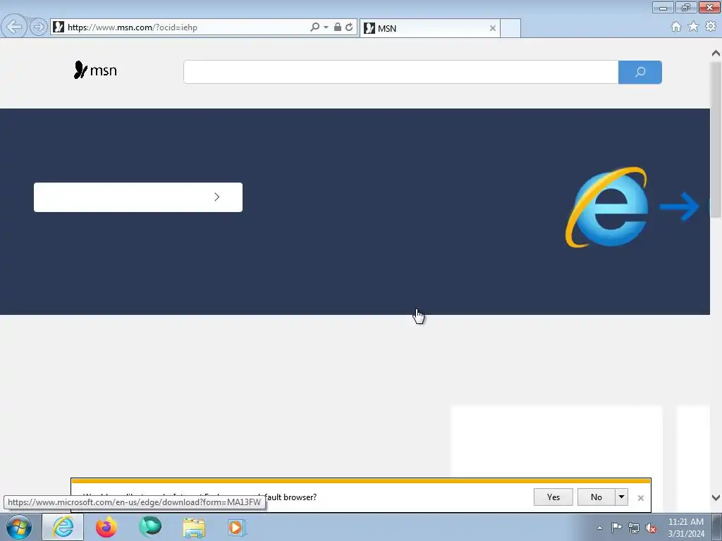Restore down the Internet Explorer window
The height and width of the screenshot is (541, 722).
[686, 7]
